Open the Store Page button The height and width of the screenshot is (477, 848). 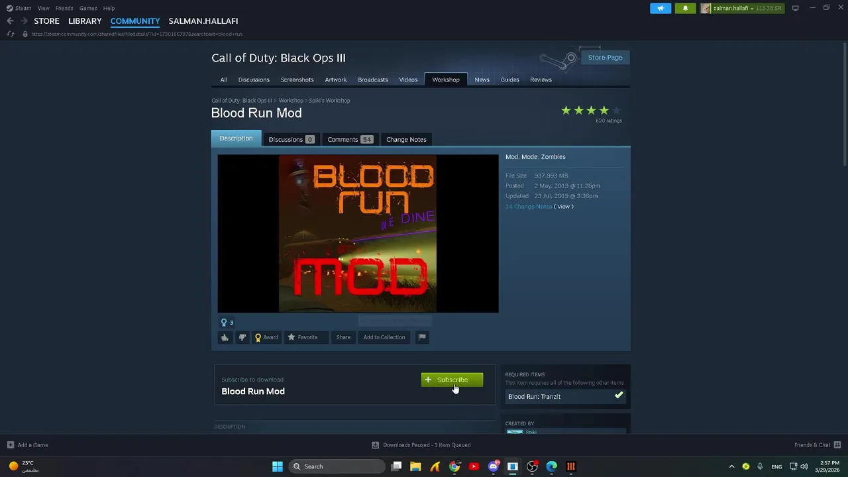[605, 58]
